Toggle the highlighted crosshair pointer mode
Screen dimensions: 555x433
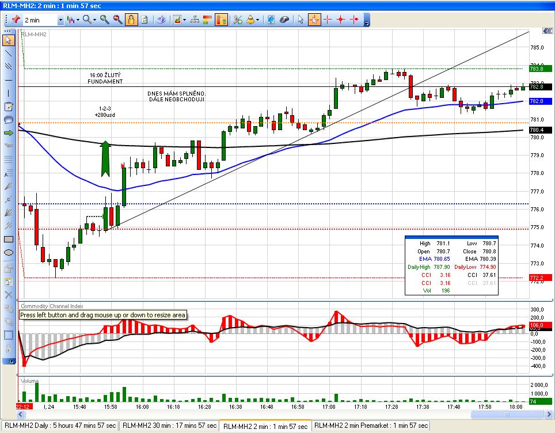pos(314,20)
